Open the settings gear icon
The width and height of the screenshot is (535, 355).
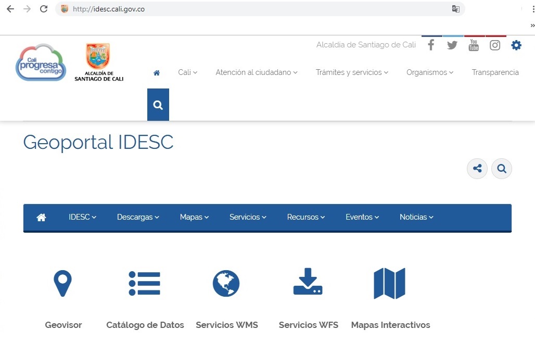516,45
